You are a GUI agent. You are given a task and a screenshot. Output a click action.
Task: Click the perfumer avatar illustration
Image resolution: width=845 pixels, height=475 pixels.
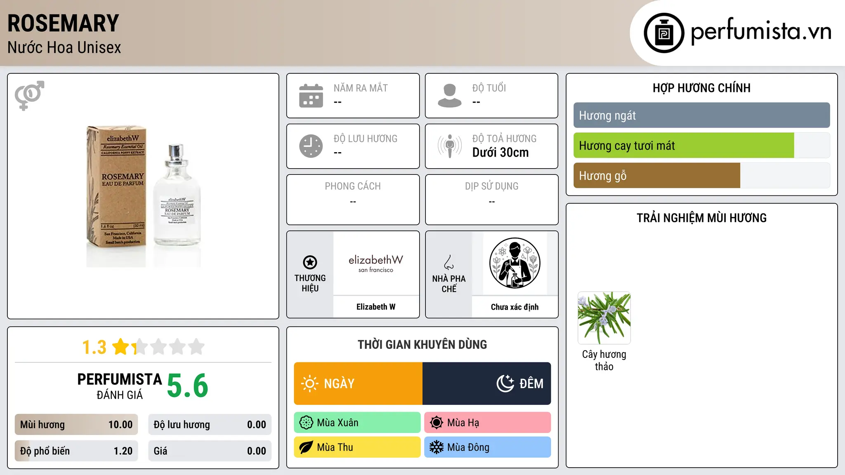click(515, 263)
